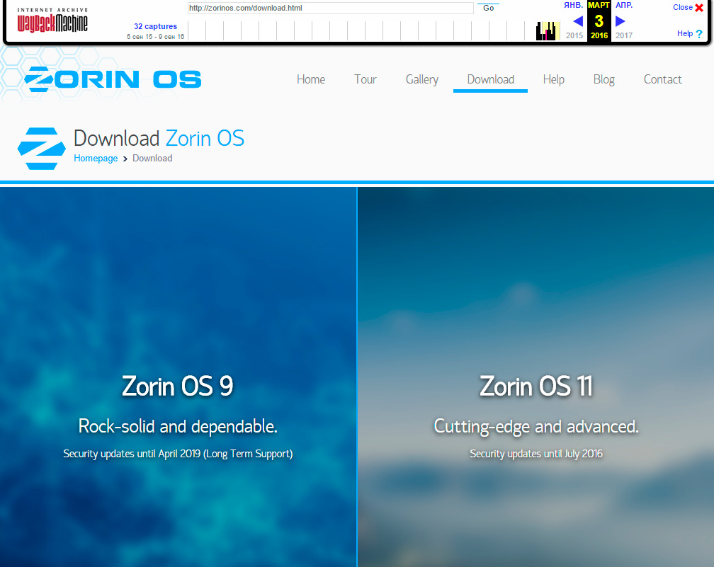The width and height of the screenshot is (714, 567).
Task: Select year 2015 in the timeline
Action: [574, 35]
